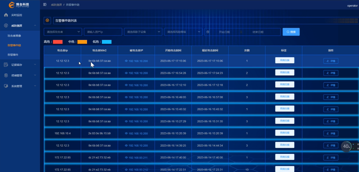Click the blue 搜索 search button
Screen dimensions: 359x172
[291, 32]
